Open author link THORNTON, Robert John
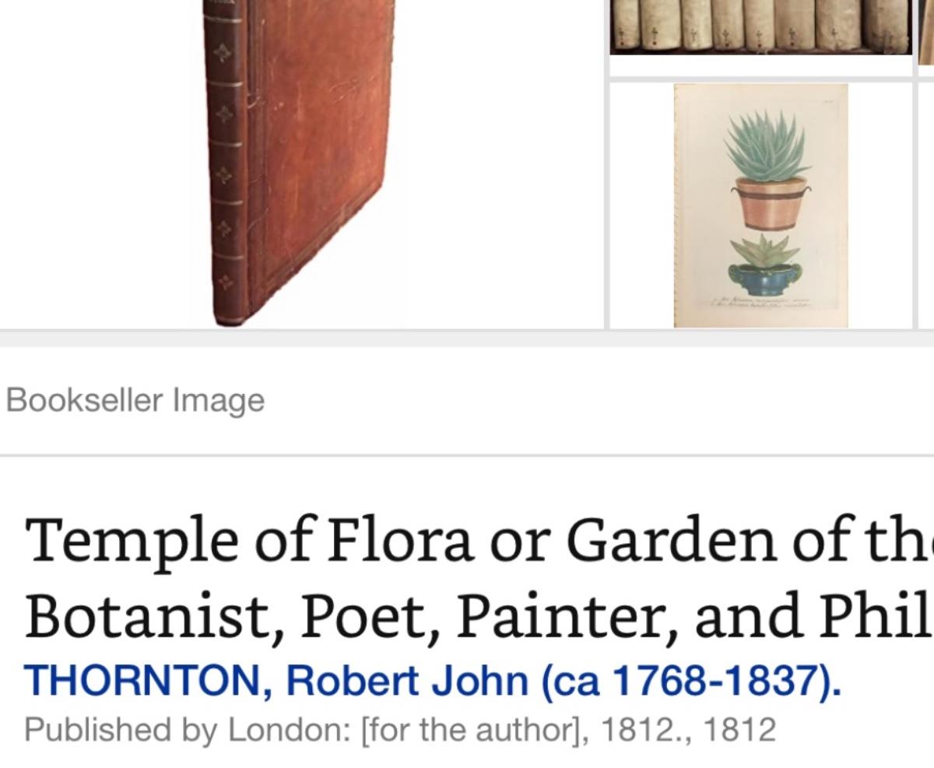The image size is (934, 768). click(433, 680)
